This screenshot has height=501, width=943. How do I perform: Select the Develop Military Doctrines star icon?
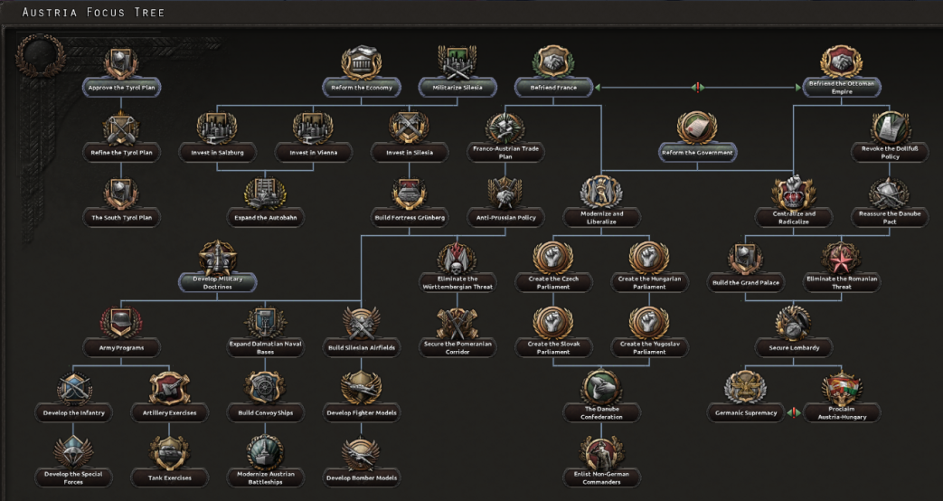pos(217,259)
